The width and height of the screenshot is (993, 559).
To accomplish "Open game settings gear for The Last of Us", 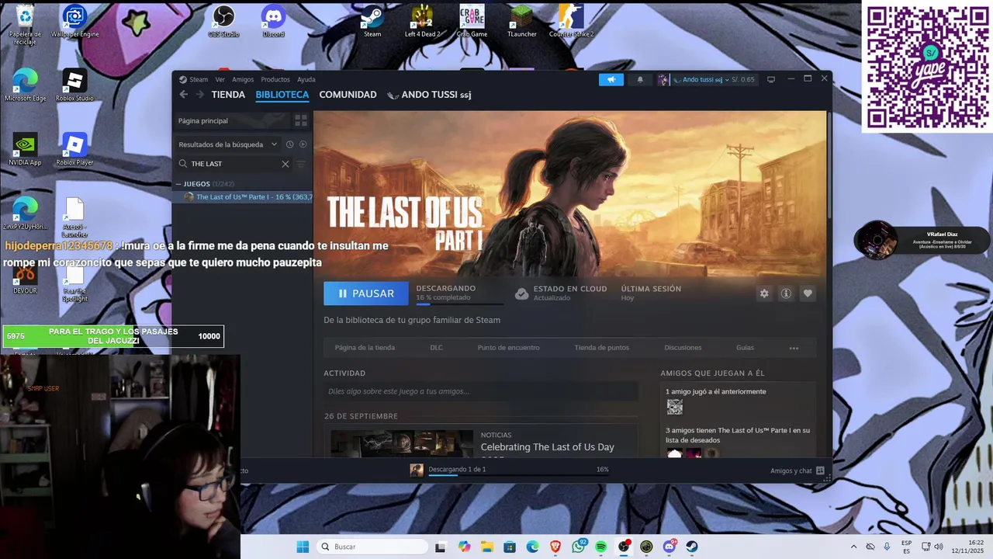I will tap(764, 293).
